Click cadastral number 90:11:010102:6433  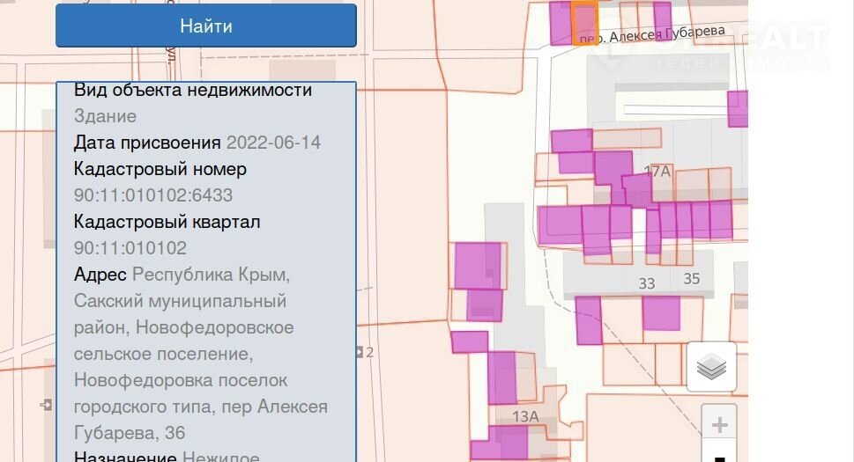pos(153,195)
